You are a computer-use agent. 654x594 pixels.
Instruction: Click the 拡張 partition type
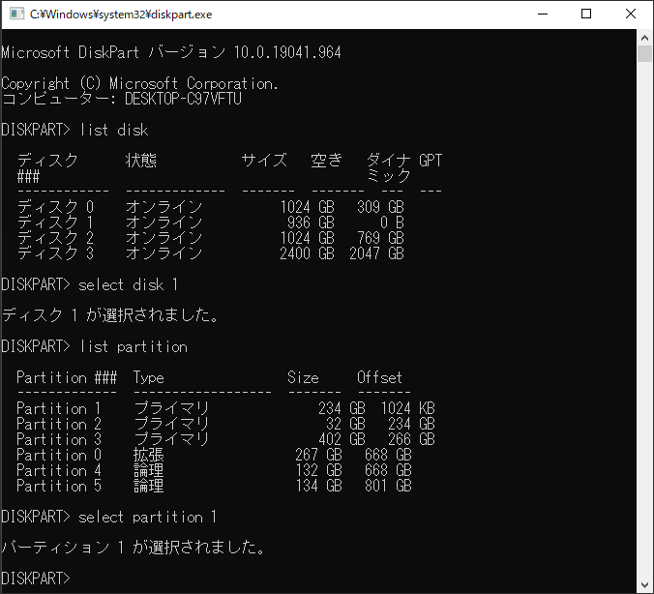[148, 455]
